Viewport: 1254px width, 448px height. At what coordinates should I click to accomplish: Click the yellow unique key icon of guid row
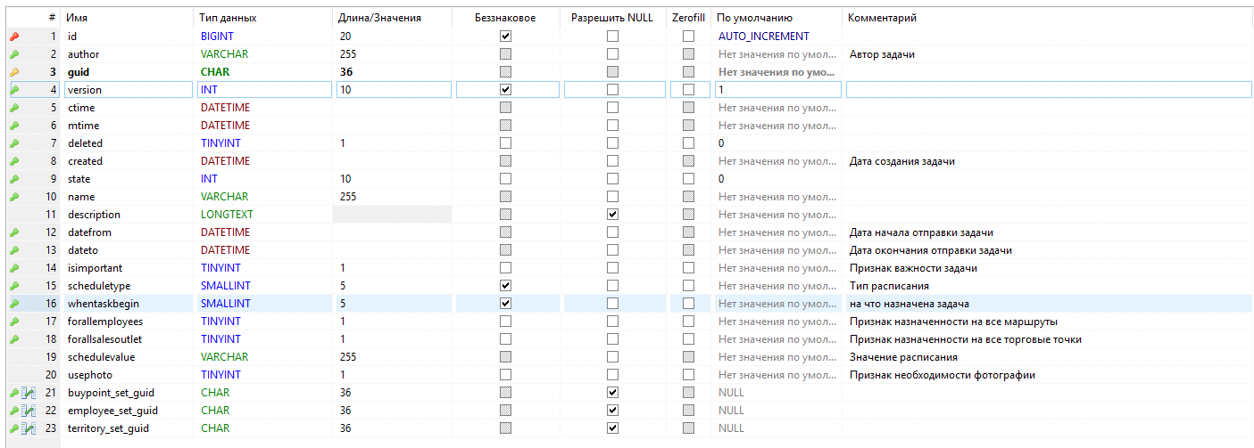coord(14,72)
